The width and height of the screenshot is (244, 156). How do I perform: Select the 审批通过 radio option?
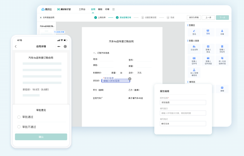click(19, 117)
